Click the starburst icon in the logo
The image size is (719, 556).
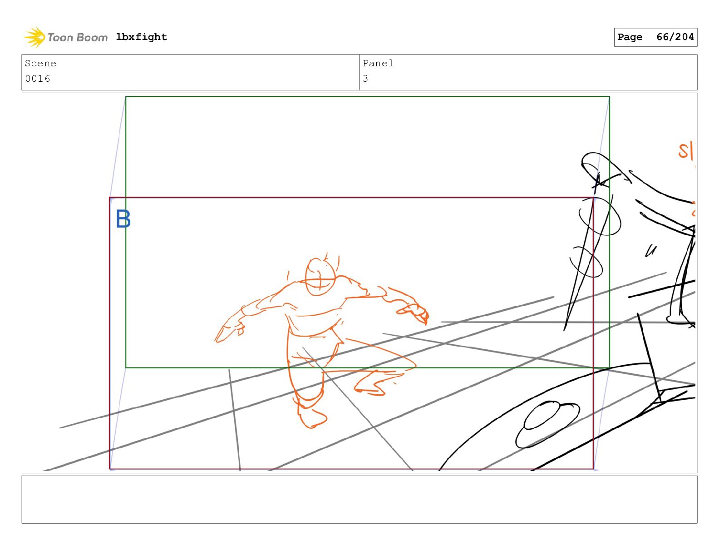coord(34,37)
